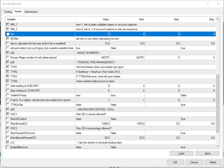The image size is (224, 168).
Task: Select the TTM4 row
Action: point(111,81)
